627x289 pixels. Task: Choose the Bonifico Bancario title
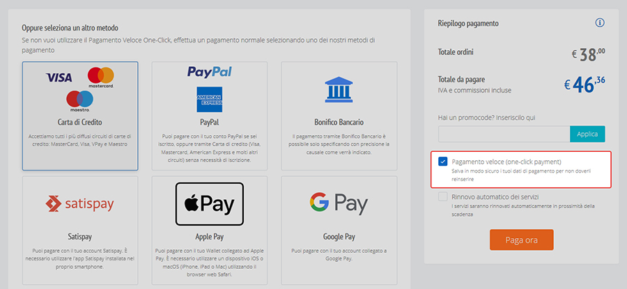tap(339, 122)
